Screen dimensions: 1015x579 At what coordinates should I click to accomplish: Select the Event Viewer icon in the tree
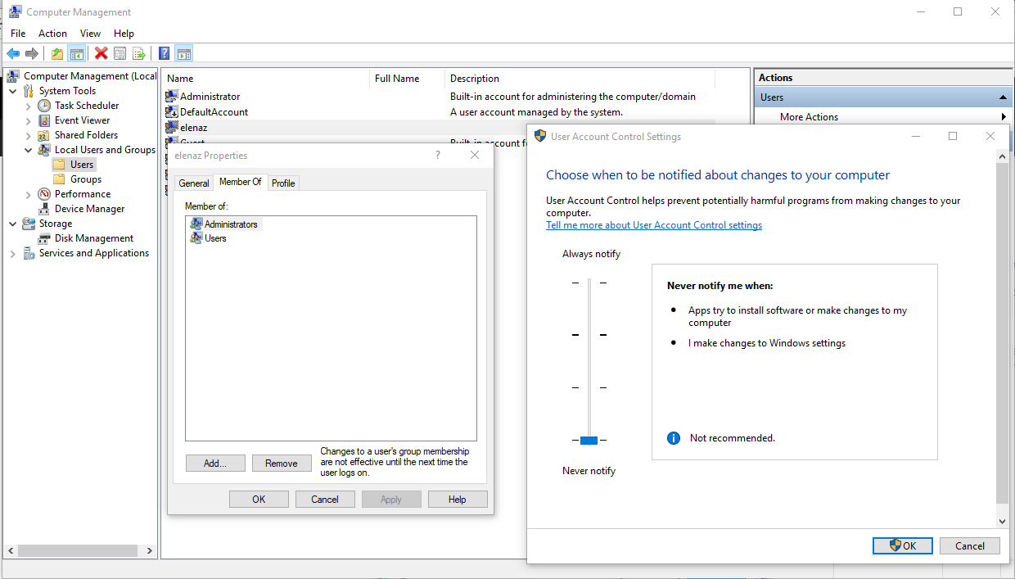(44, 120)
